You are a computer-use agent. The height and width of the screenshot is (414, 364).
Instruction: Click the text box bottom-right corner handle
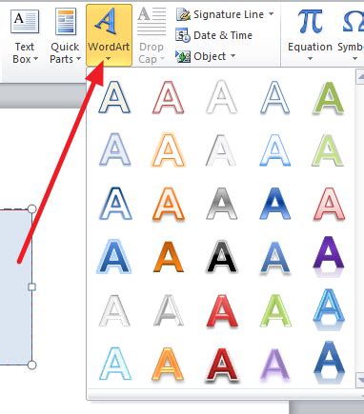31,365
